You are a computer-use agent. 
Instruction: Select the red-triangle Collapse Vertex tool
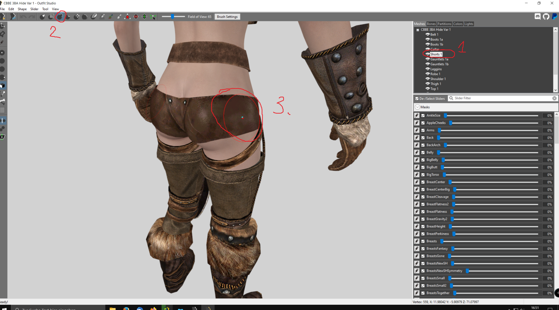128,17
